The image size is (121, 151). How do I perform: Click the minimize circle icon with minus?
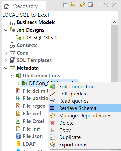(106, 5)
